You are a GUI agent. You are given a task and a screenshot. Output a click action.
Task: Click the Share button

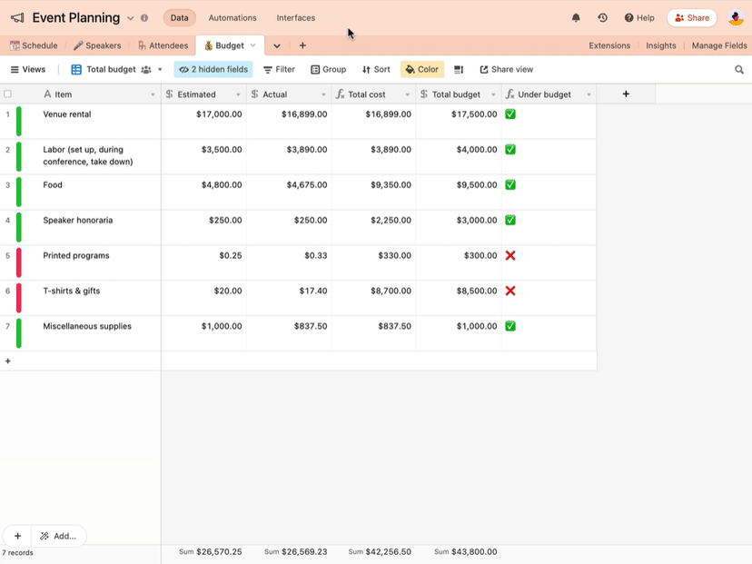[691, 17]
